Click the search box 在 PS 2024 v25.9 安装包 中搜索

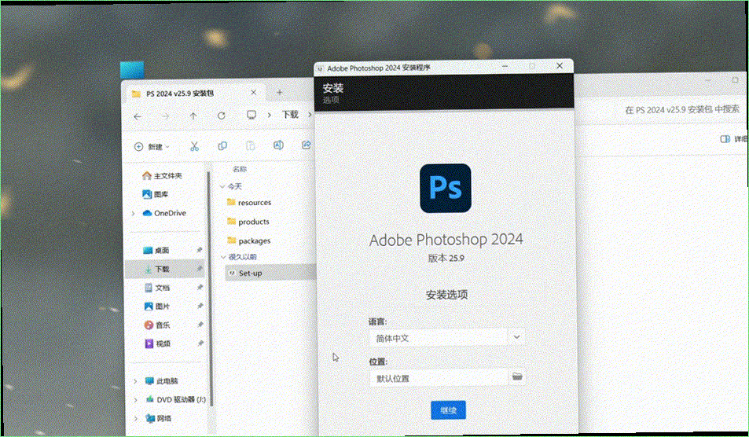(x=682, y=110)
